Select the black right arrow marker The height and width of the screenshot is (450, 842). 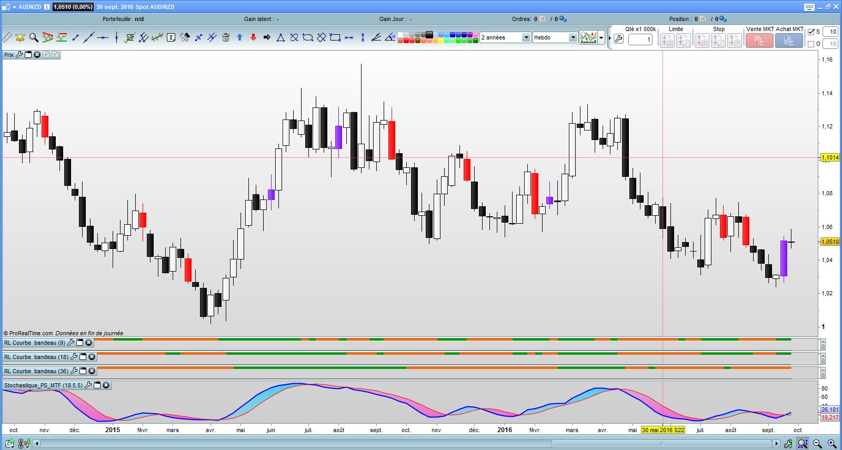[267, 37]
